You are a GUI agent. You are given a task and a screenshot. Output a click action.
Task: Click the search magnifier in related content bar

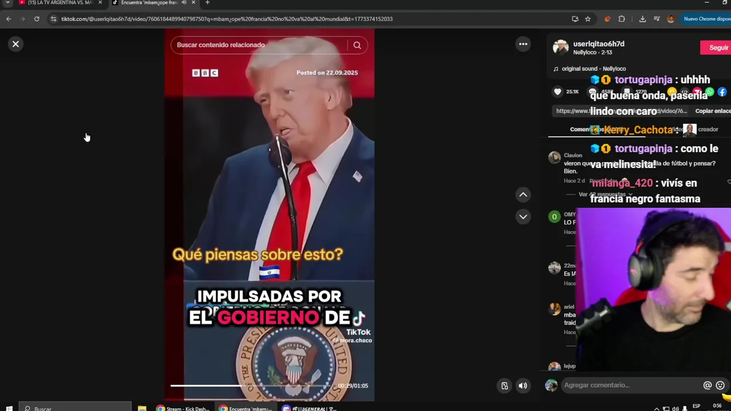pos(357,45)
